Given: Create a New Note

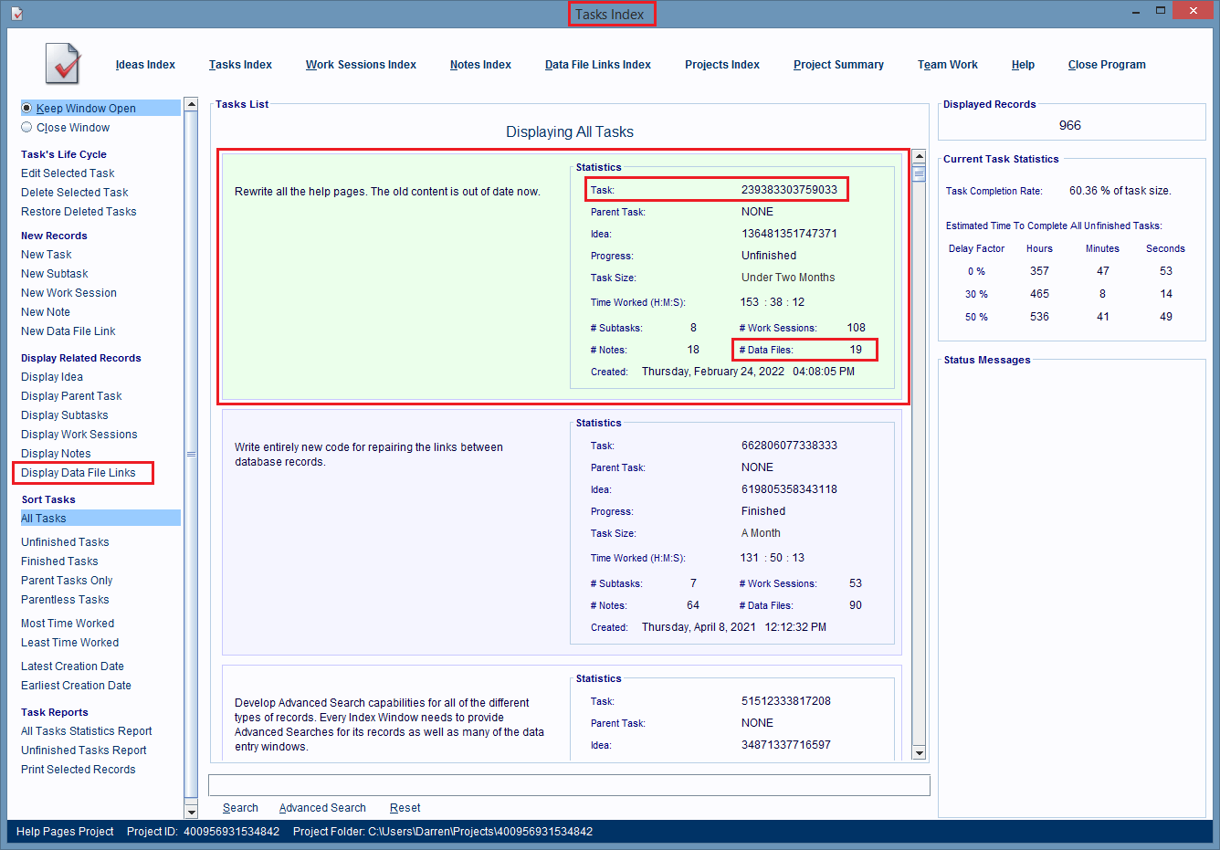Looking at the screenshot, I should coord(46,312).
